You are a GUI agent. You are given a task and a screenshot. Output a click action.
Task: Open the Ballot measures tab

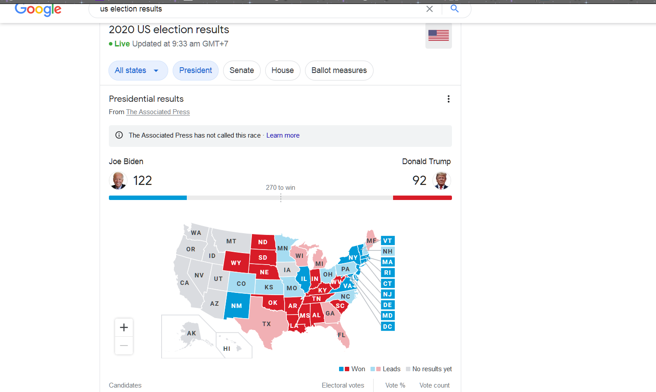click(x=339, y=70)
